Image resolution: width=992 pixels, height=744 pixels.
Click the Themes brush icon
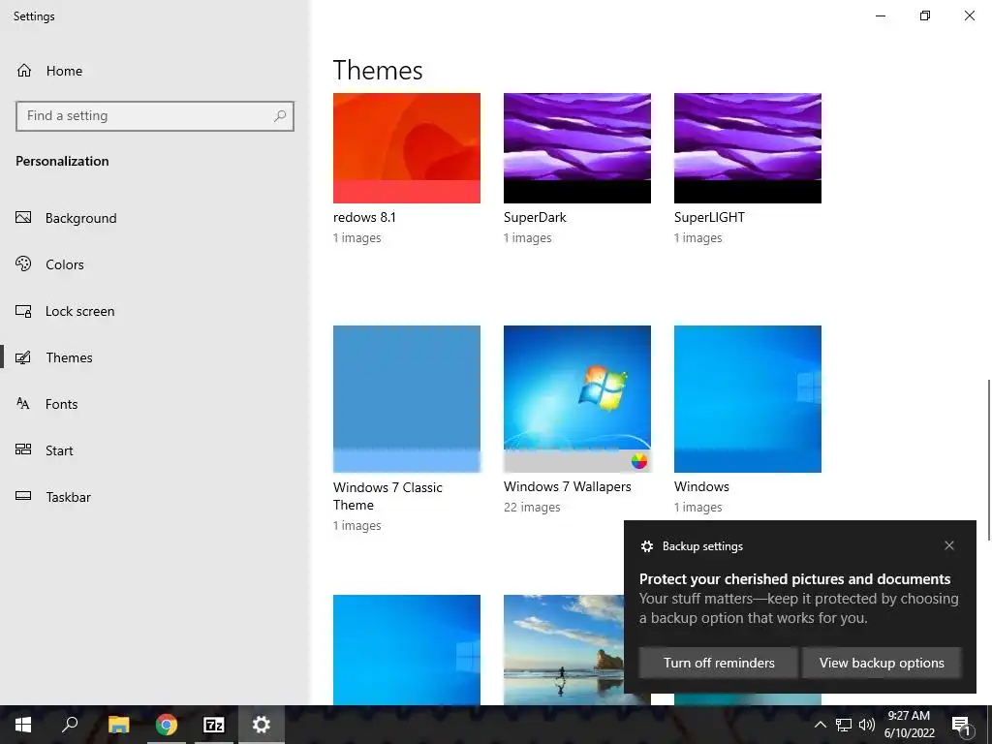coord(23,357)
